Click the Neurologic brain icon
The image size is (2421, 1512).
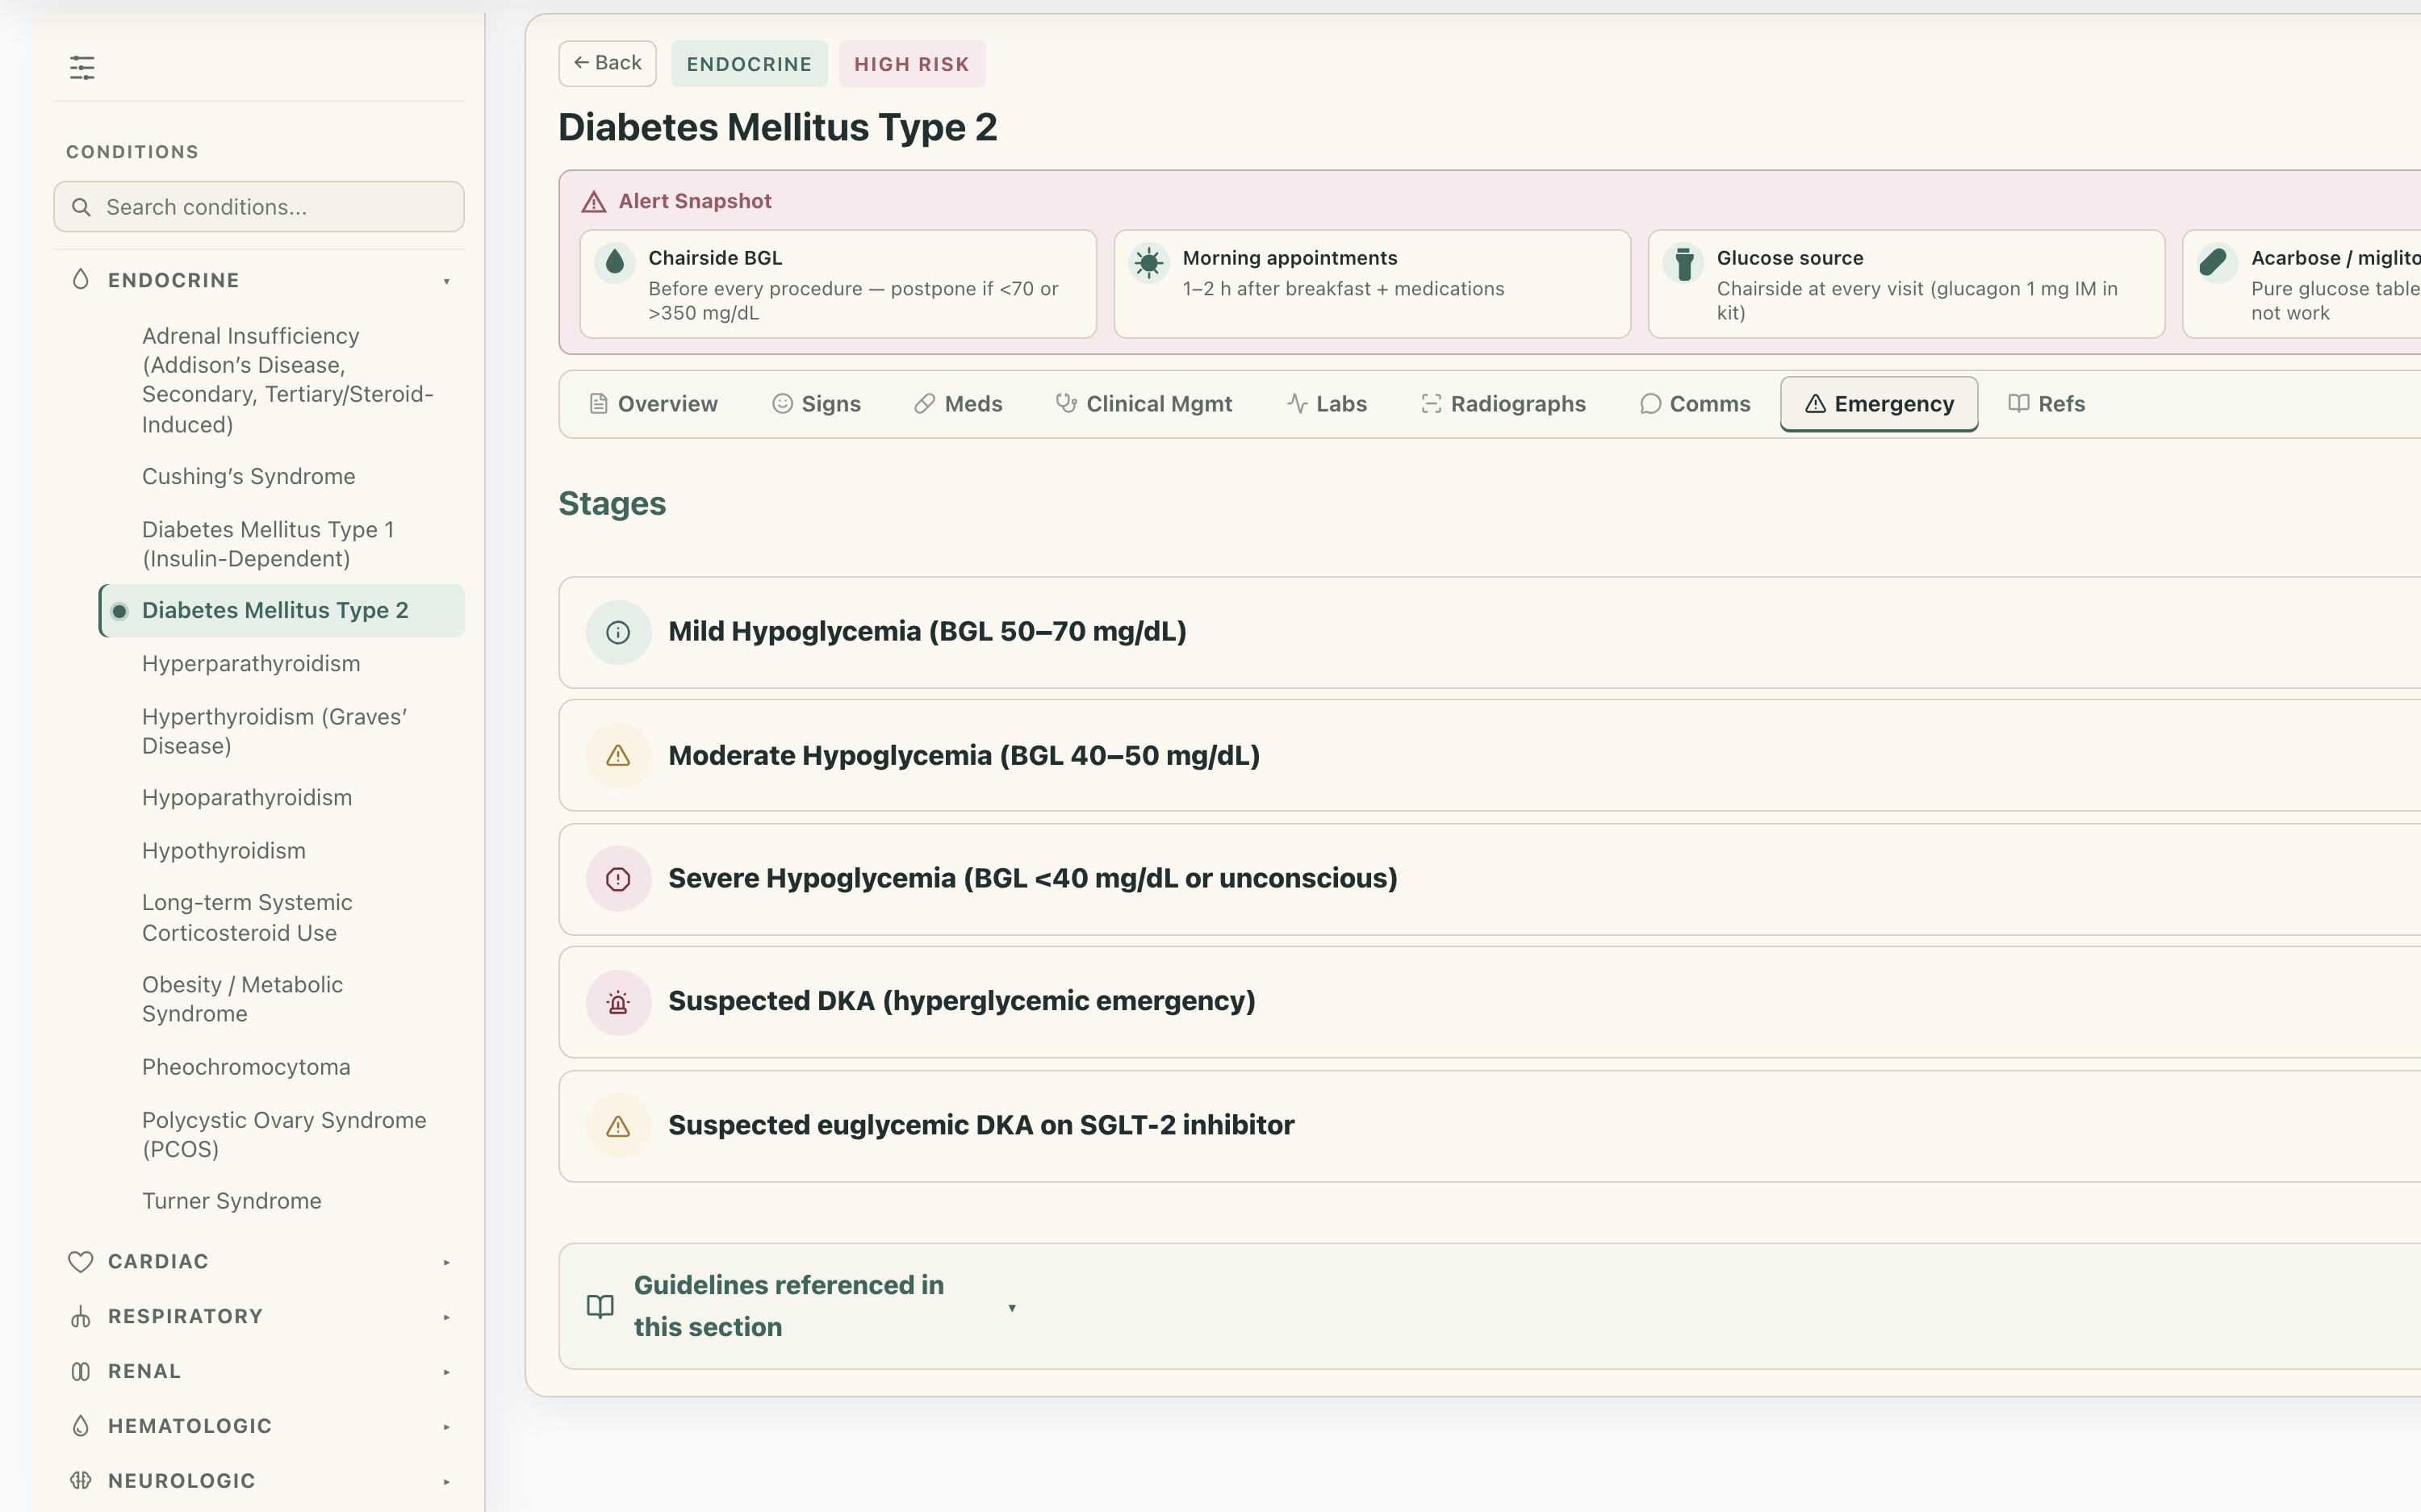(81, 1481)
